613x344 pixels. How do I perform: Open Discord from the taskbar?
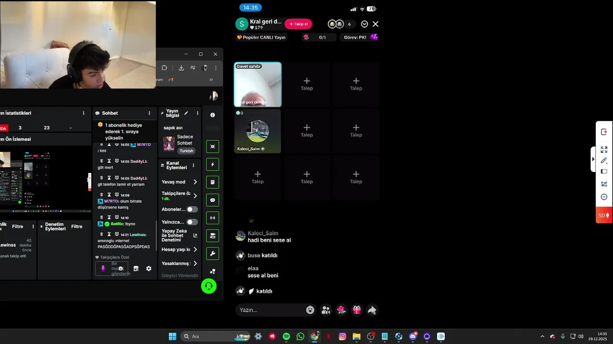click(x=413, y=336)
